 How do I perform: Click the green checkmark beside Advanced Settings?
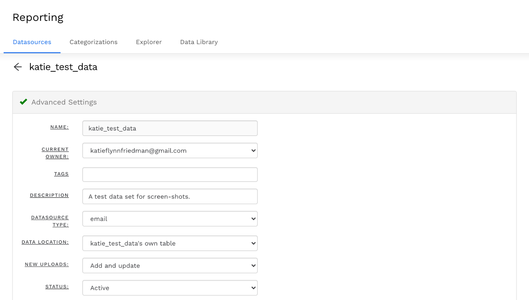pyautogui.click(x=23, y=102)
